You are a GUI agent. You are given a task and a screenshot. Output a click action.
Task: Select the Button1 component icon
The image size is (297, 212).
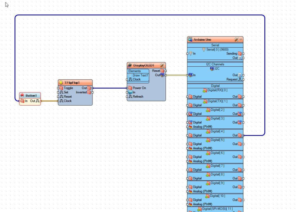(22, 95)
